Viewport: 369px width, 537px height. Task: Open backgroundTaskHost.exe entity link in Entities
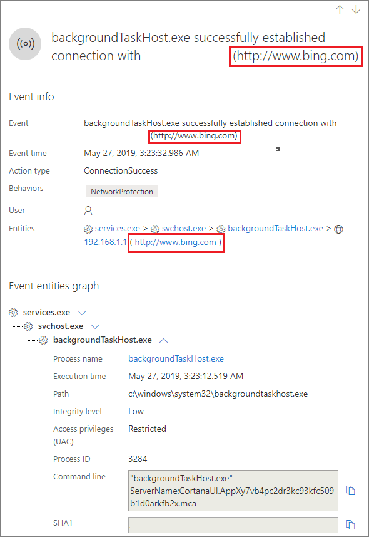click(275, 229)
